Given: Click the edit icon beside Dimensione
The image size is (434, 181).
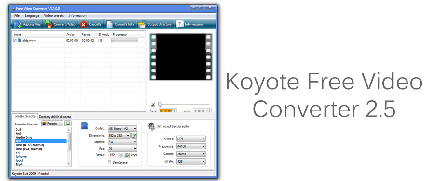Looking at the screenshot, I should pyautogui.click(x=134, y=136).
